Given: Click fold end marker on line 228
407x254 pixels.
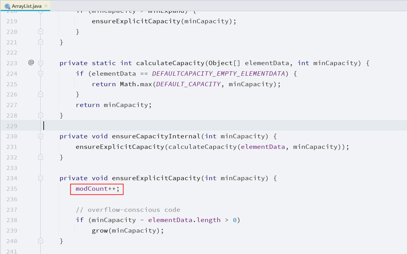Looking at the screenshot, I should click(40, 115).
